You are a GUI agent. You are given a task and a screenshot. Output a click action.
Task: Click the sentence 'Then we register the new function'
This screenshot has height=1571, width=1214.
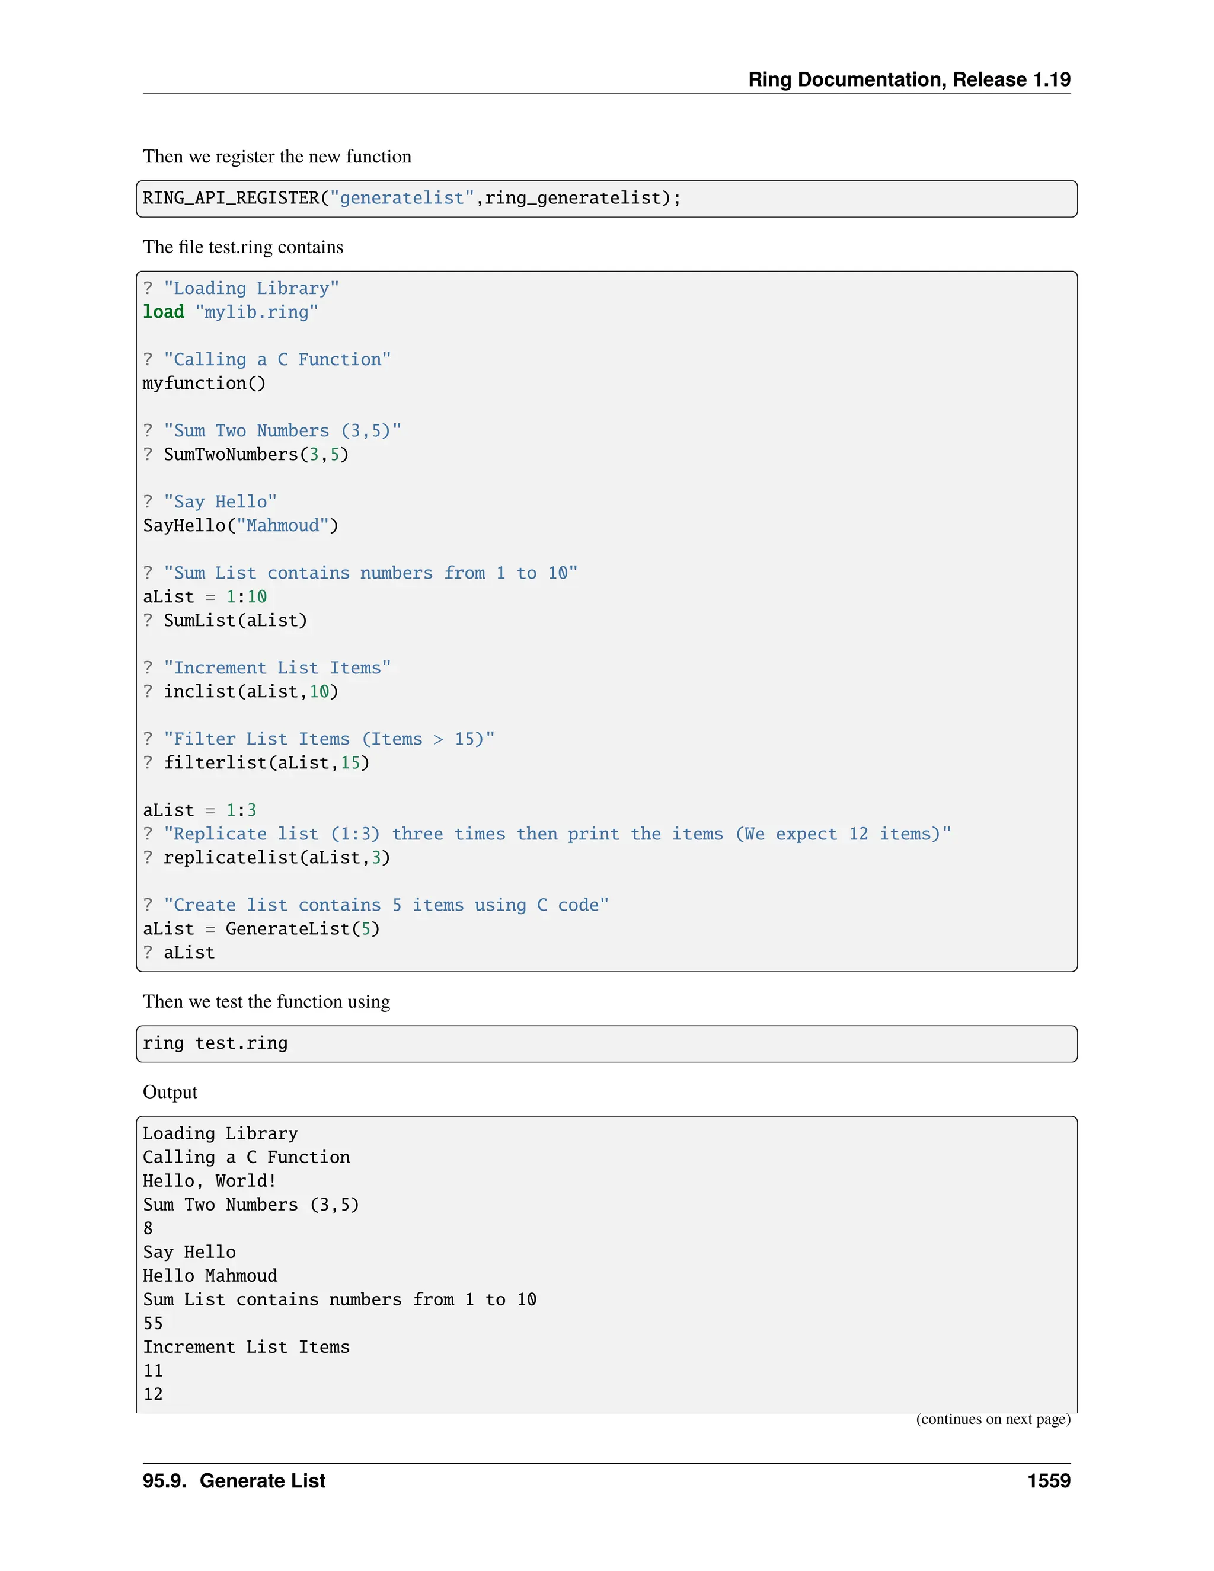277,157
